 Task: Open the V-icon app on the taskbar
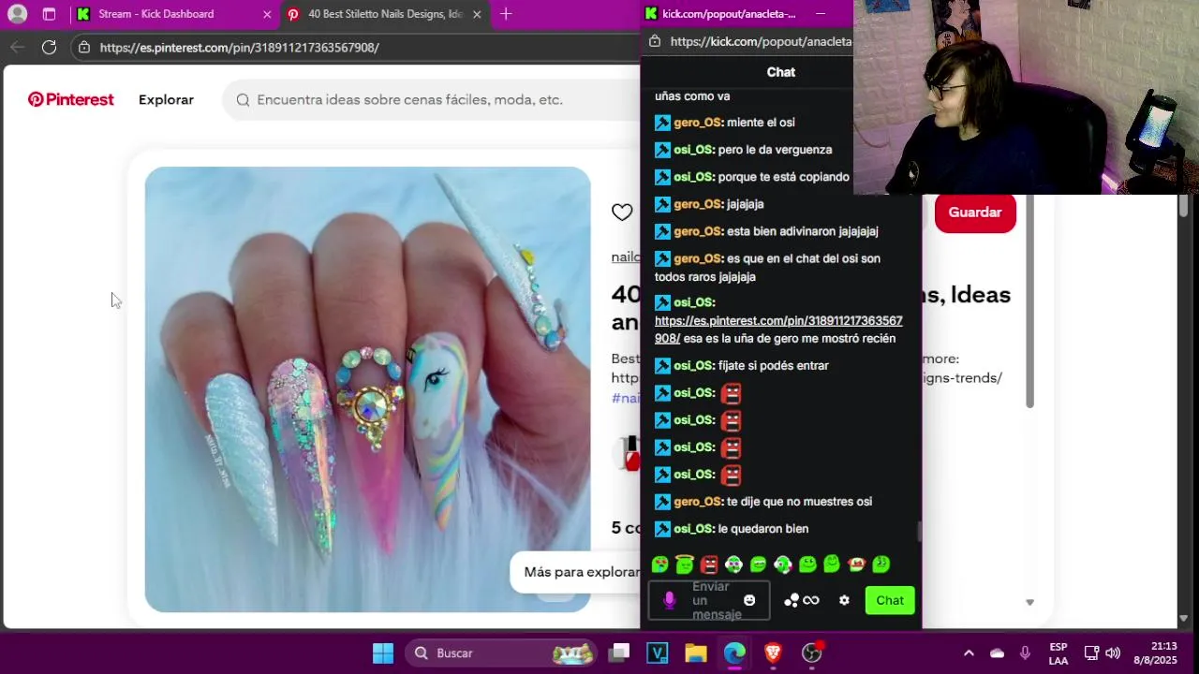coord(658,652)
